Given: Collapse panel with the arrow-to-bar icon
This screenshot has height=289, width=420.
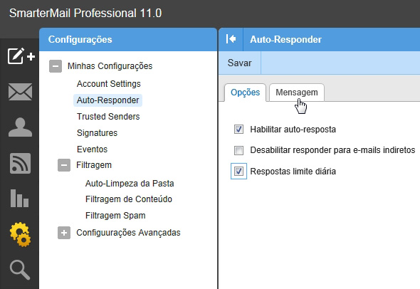Looking at the screenshot, I should [231, 39].
